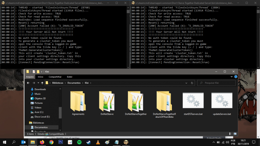The image size is (260, 146).
Task: Expand the Klei breadcrumb chevron
Action: 91,83
